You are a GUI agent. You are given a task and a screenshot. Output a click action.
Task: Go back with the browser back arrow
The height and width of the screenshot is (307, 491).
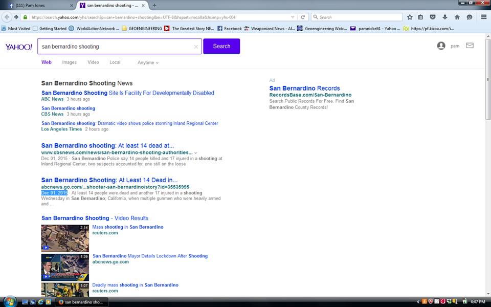[7, 17]
